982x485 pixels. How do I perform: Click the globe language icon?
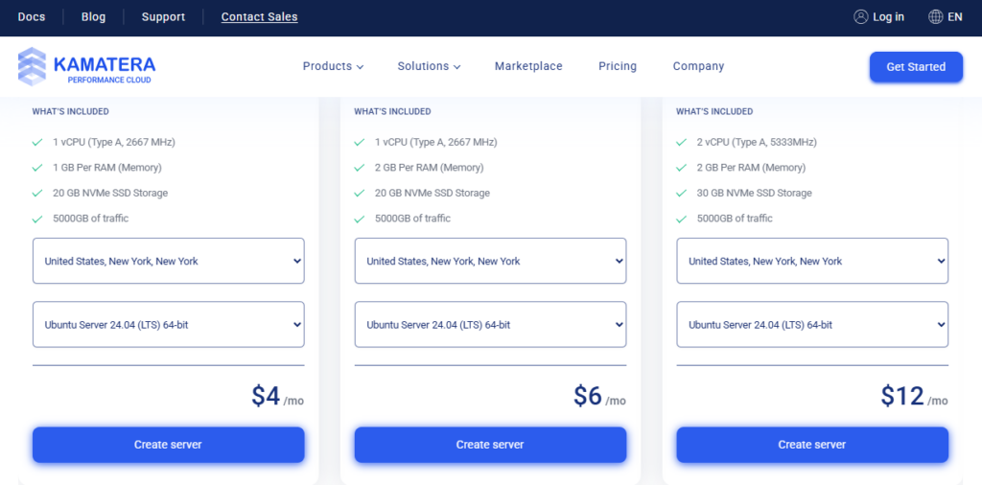point(935,17)
